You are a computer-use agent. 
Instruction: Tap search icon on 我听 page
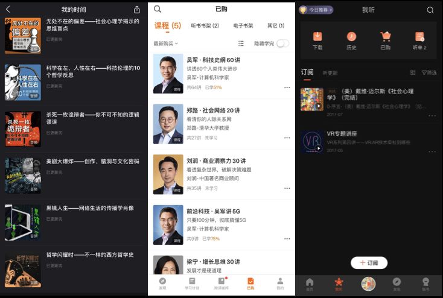pyautogui.click(x=430, y=10)
